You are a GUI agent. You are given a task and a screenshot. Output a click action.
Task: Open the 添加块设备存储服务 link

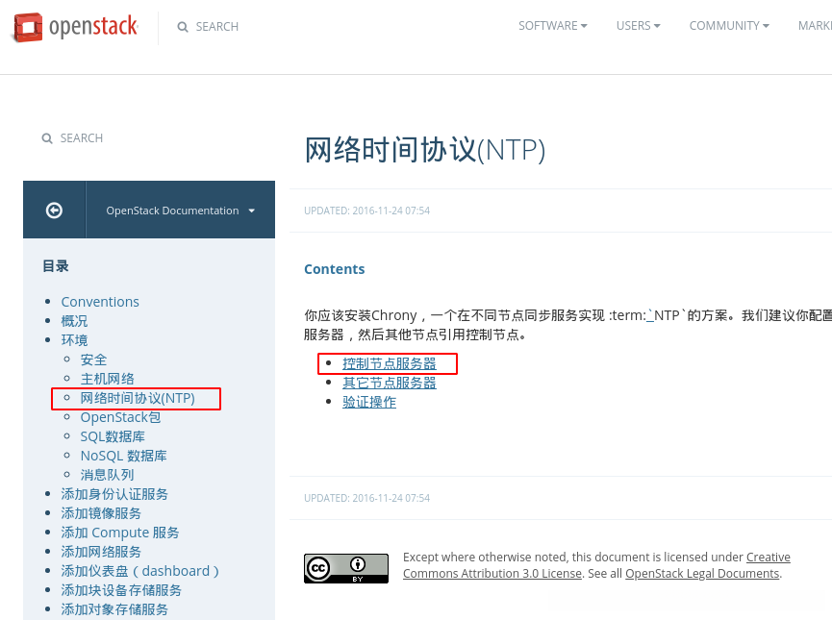[121, 590]
